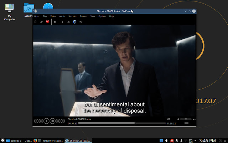
Task: Open the application launcher in taskbar
Action: pyautogui.click(x=2, y=140)
